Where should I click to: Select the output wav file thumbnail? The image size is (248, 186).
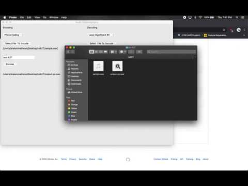point(117,66)
